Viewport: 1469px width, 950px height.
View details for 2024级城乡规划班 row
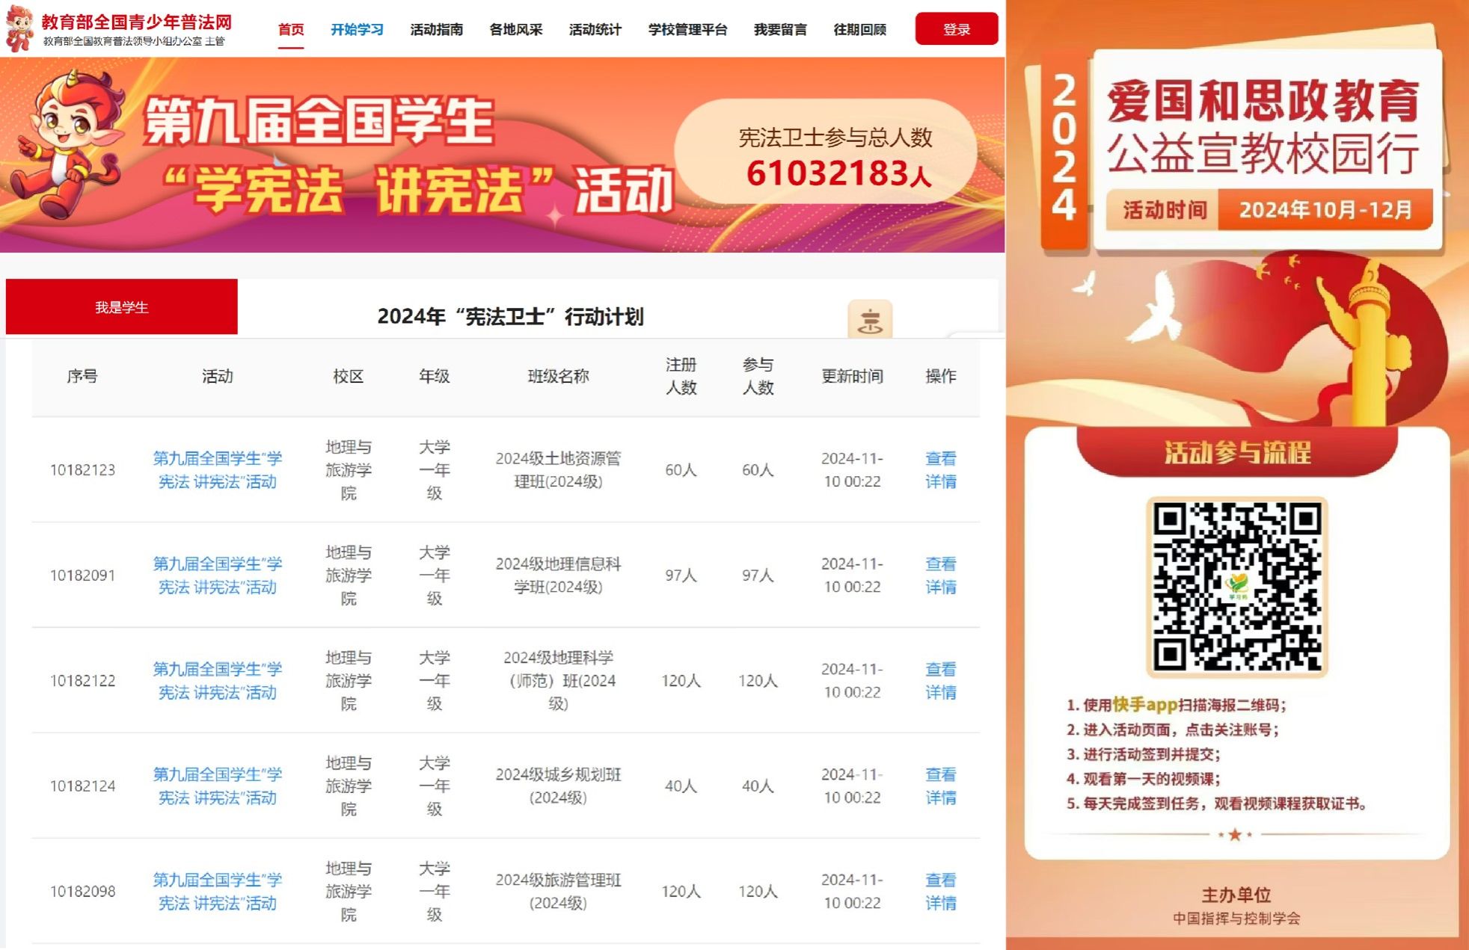pyautogui.click(x=940, y=786)
